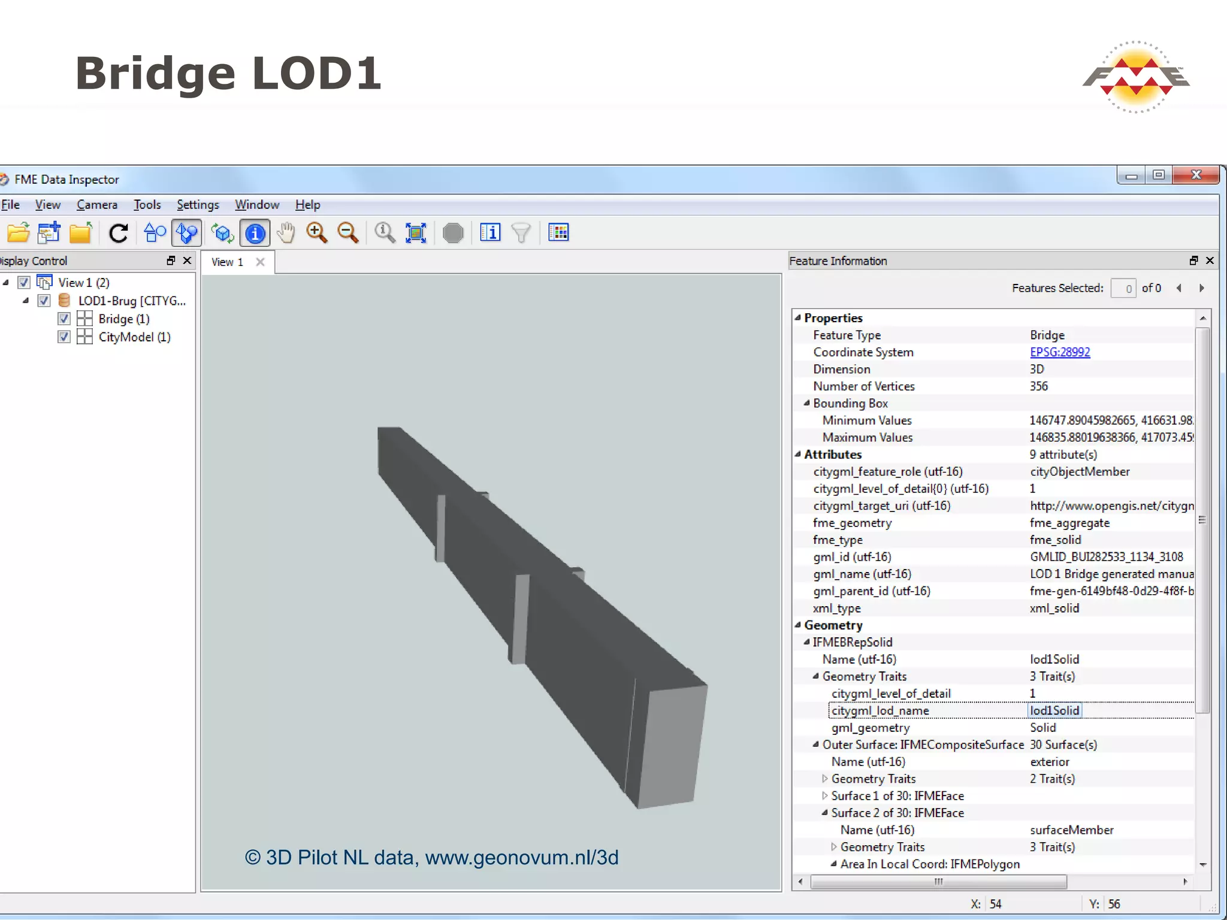Click the Features Selected number field
The width and height of the screenshot is (1227, 920).
(x=1123, y=289)
